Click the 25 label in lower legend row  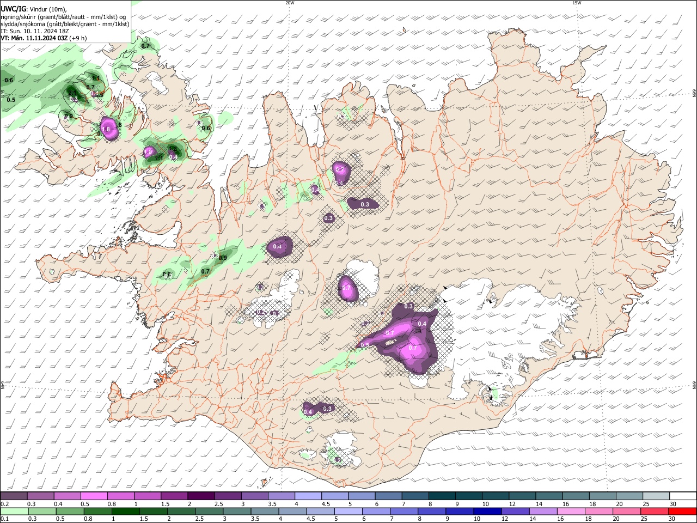[644, 519]
